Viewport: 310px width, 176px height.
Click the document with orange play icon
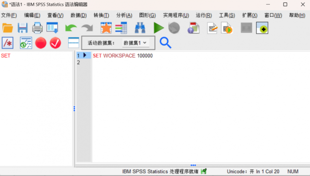(227, 28)
